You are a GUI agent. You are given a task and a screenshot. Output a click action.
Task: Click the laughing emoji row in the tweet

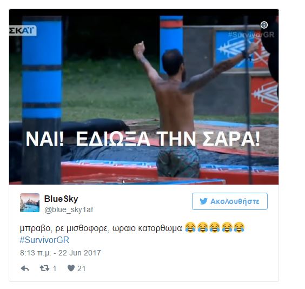(215, 227)
